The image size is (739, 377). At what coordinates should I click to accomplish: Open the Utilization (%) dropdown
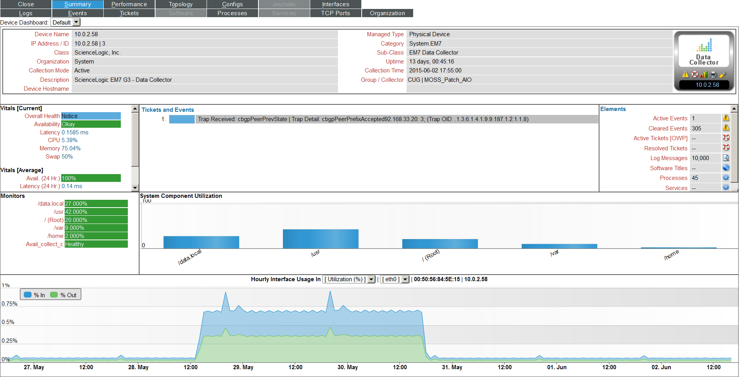371,279
